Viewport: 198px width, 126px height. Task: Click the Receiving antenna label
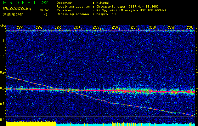click(x=73, y=14)
